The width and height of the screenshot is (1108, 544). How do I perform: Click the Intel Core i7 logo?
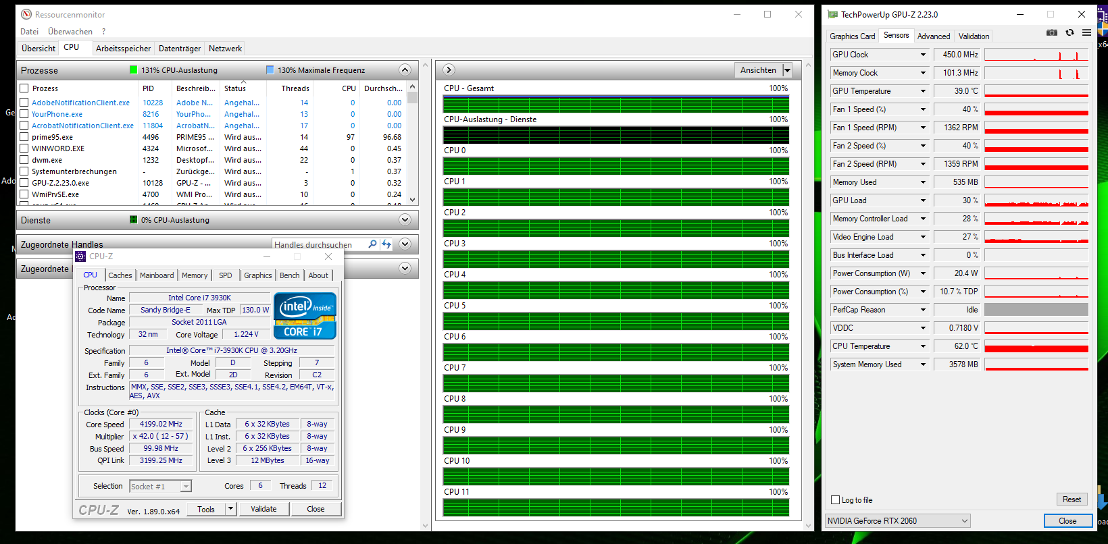305,315
